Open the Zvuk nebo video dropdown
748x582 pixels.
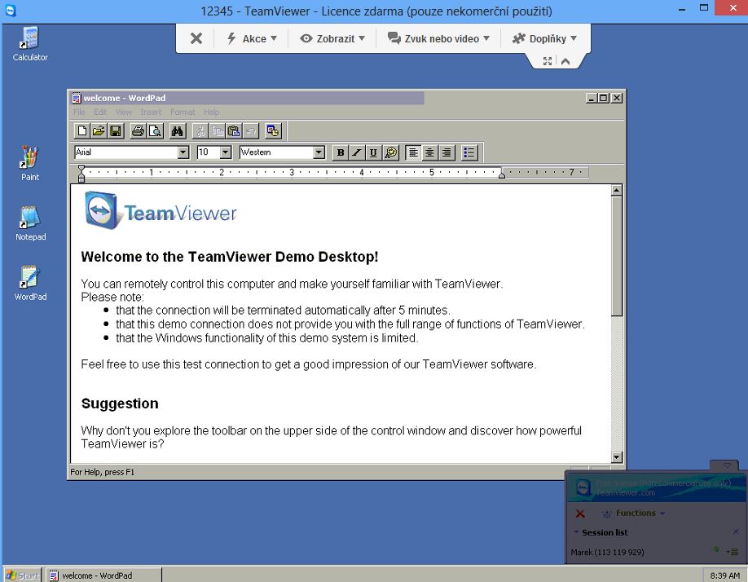pyautogui.click(x=438, y=38)
